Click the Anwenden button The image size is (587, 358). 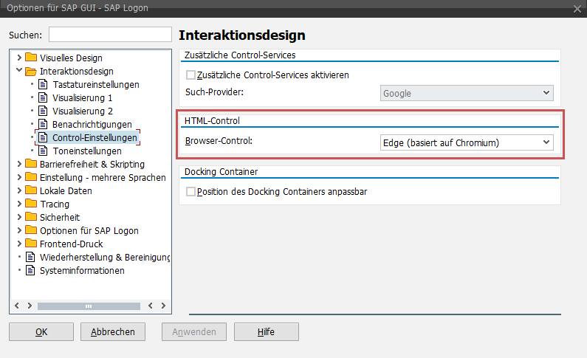[x=194, y=332]
